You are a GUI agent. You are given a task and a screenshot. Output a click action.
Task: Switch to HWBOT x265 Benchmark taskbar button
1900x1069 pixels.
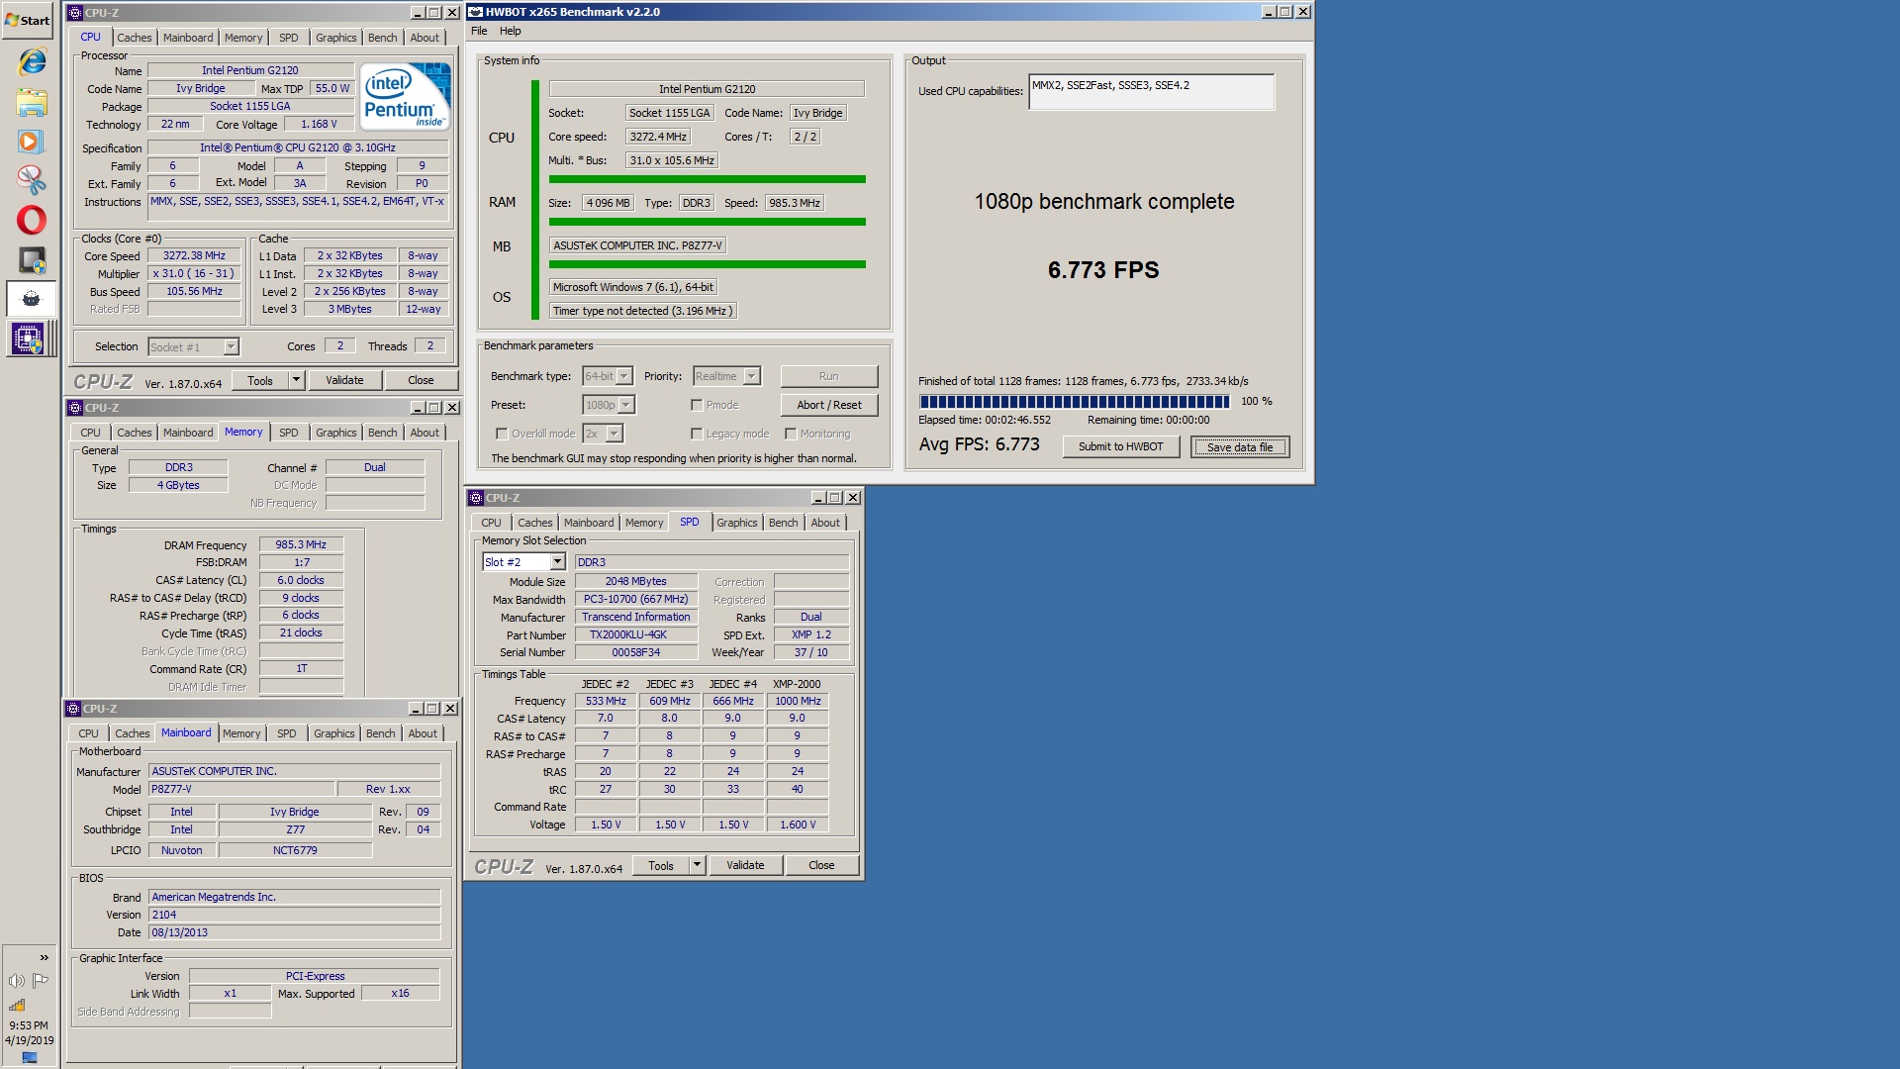[x=32, y=299]
